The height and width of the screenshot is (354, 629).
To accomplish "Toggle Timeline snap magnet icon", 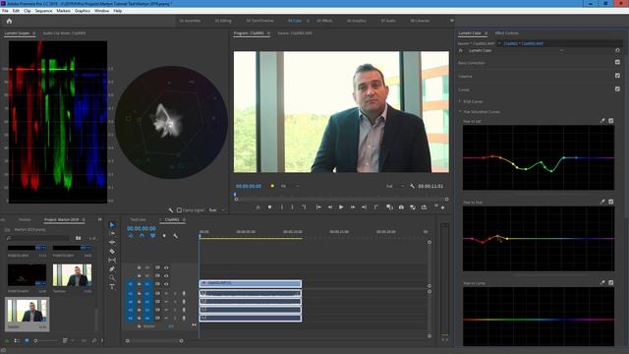I will point(142,236).
